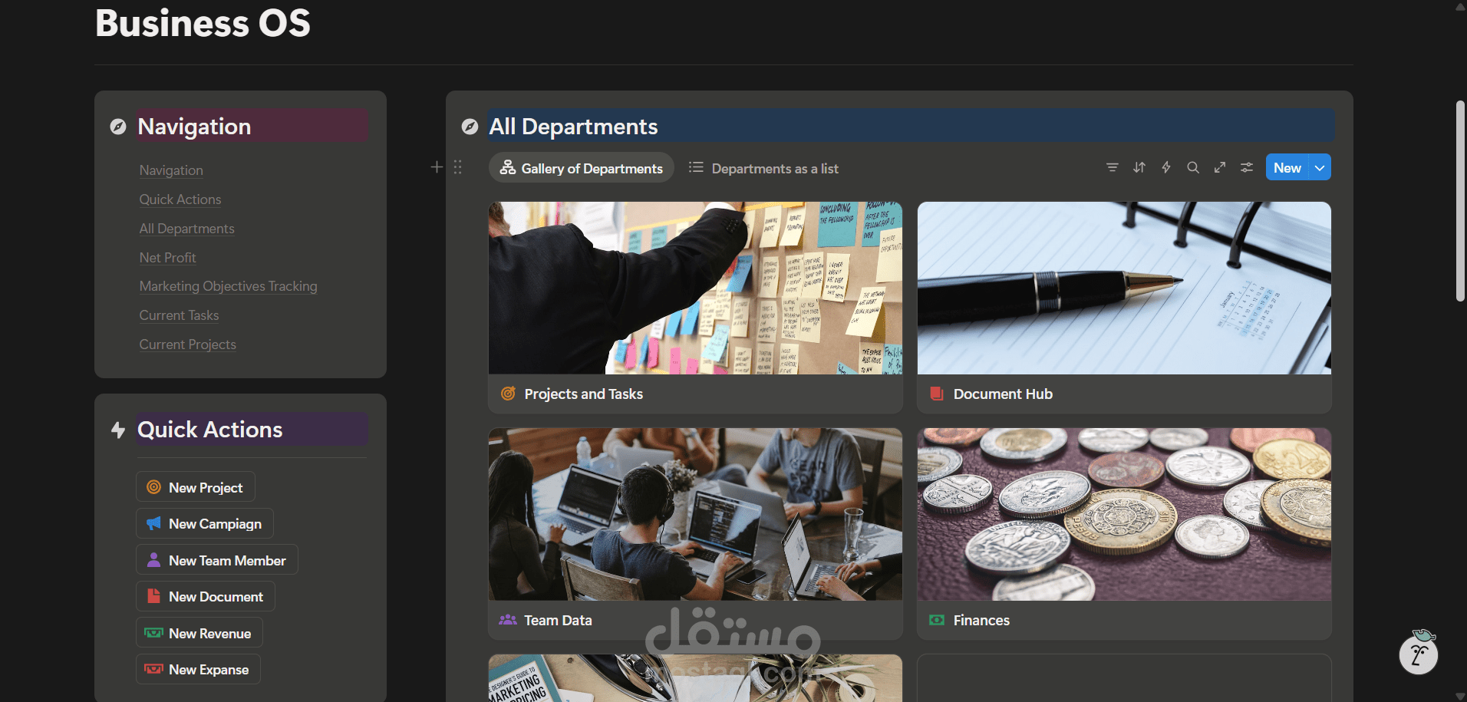Click the New Campiagn button
Image resolution: width=1467 pixels, height=702 pixels.
pos(205,523)
